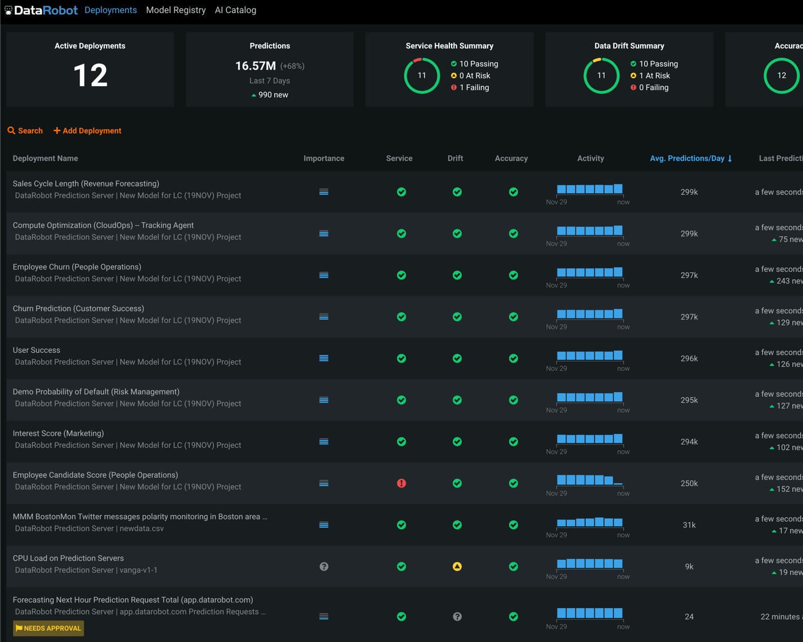Click the question mark Importance icon for CPU Load
This screenshot has width=803, height=642.
click(x=324, y=567)
